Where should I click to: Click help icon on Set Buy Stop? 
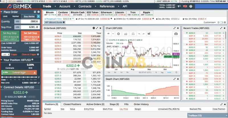click(x=18, y=37)
